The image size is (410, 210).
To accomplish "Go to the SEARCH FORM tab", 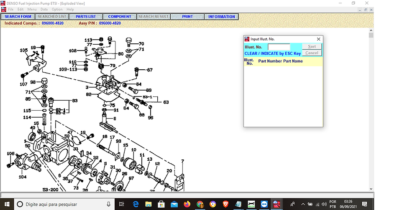I will 18,16.
